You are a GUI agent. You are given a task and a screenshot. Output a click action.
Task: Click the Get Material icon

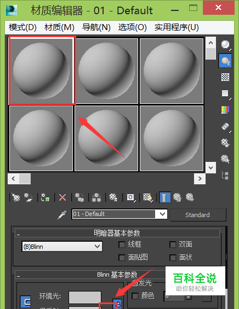pyautogui.click(x=16, y=197)
